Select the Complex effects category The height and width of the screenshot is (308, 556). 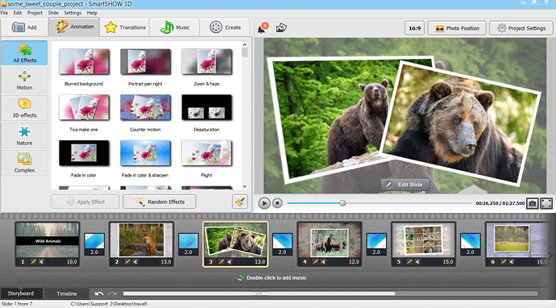(24, 163)
